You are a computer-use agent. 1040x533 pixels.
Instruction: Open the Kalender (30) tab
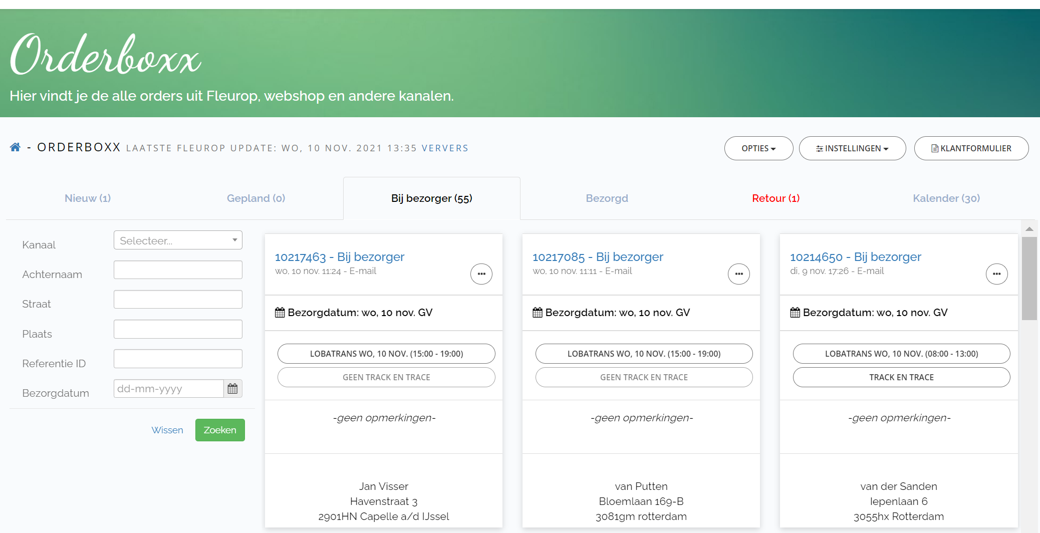point(946,198)
